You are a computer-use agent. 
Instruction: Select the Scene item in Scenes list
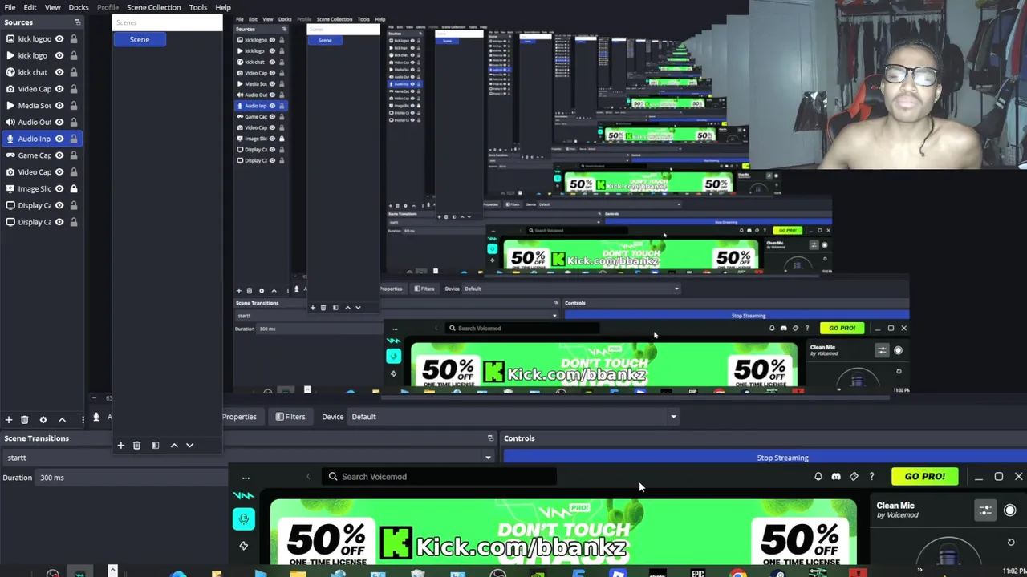[x=140, y=39]
